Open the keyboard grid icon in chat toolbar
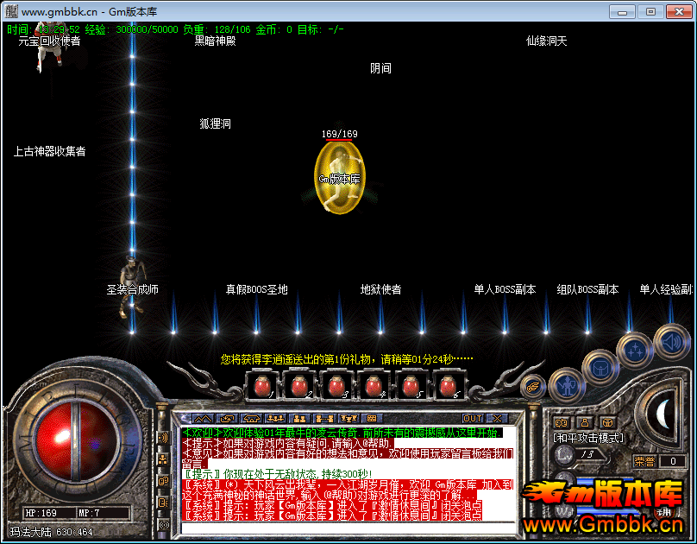This screenshot has width=697, height=544. 372,418
